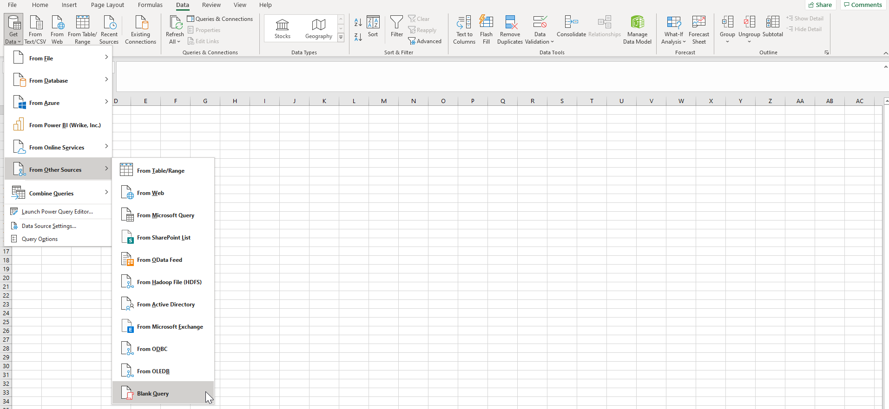Click the Data Validation icon

(540, 22)
